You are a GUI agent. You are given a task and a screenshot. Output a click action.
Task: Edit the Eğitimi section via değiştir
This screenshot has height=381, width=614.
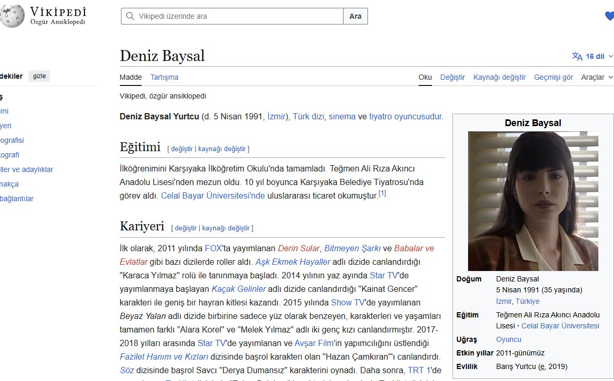pyautogui.click(x=182, y=149)
